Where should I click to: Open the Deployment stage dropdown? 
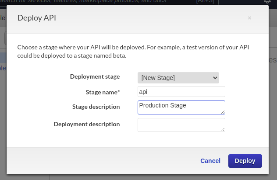point(178,78)
